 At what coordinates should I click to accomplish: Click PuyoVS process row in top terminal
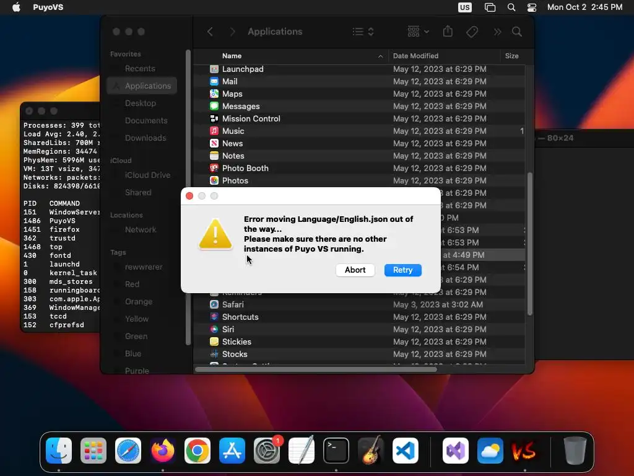(x=61, y=221)
